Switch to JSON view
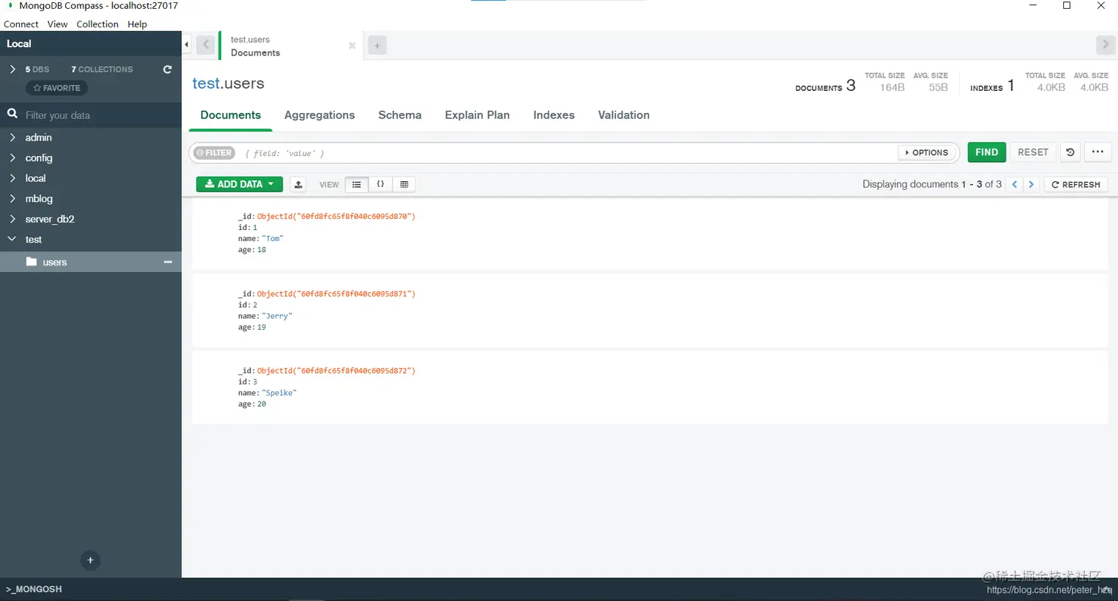This screenshot has height=601, width=1118. pos(380,184)
